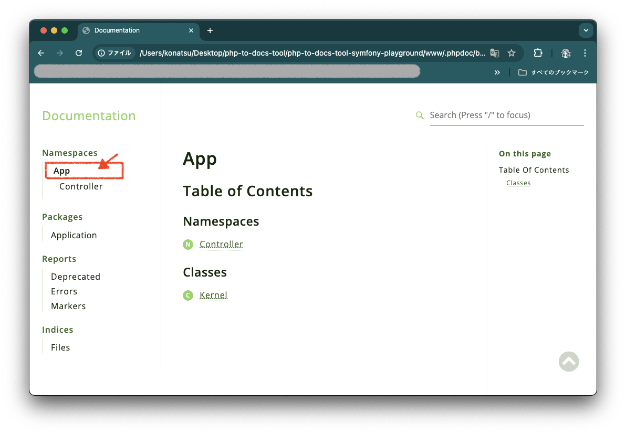Click the file info site indicator
Screen dimensions: 626x434
[114, 53]
